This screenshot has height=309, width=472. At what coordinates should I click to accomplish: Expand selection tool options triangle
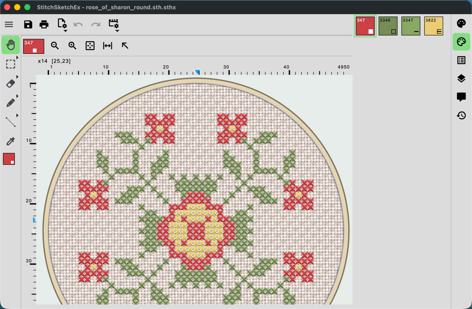[x=17, y=57]
